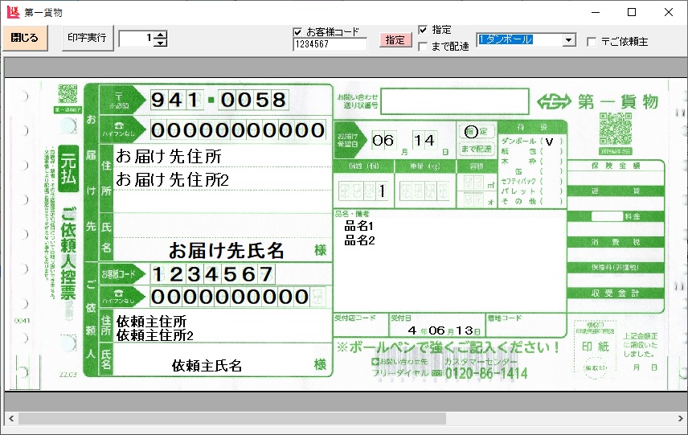Click 依頼主住所2 text line
Image resolution: width=688 pixels, height=435 pixels.
155,335
